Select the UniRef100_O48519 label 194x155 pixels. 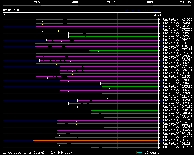click(x=178, y=114)
